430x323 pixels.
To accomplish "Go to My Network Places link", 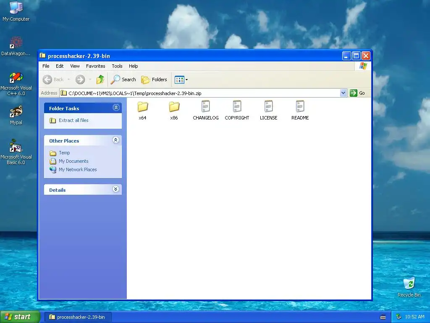I will [x=78, y=170].
